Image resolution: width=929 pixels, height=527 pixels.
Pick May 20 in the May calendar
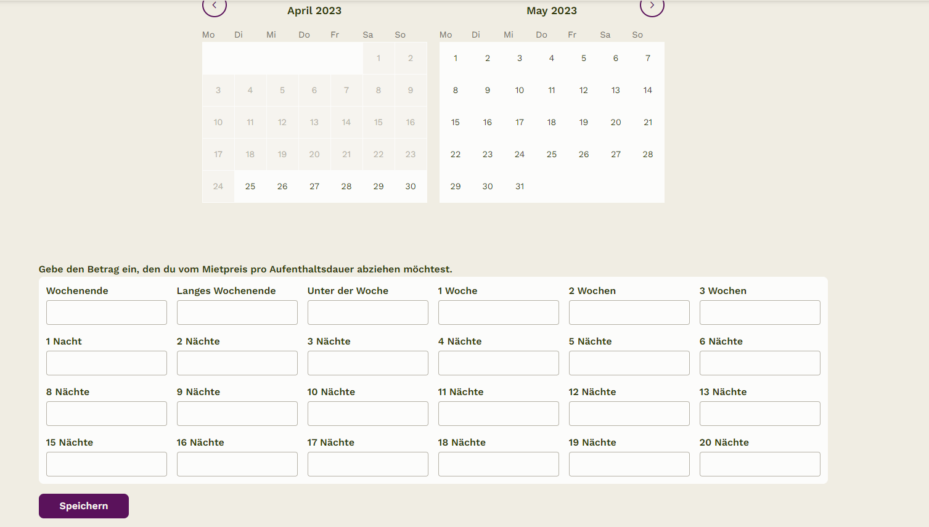pyautogui.click(x=616, y=122)
